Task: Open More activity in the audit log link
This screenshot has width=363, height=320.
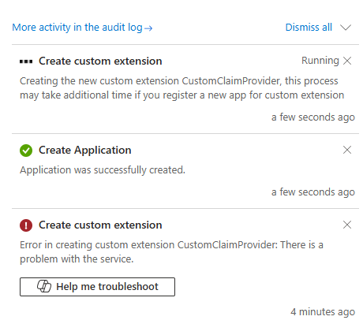Action: (82, 28)
